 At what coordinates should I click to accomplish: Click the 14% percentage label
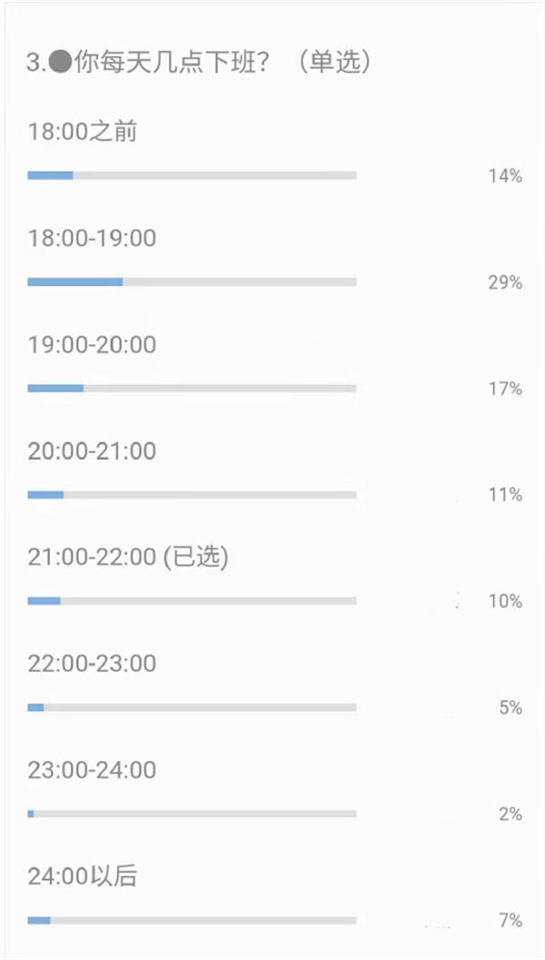[x=505, y=176]
